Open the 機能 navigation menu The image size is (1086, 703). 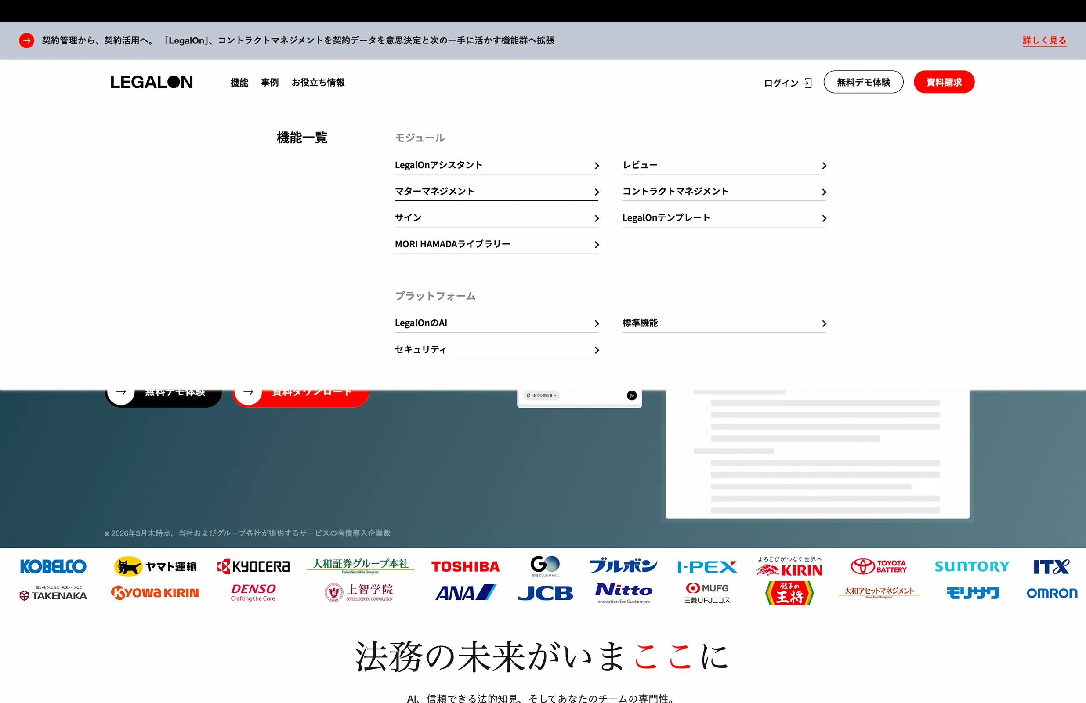click(239, 83)
